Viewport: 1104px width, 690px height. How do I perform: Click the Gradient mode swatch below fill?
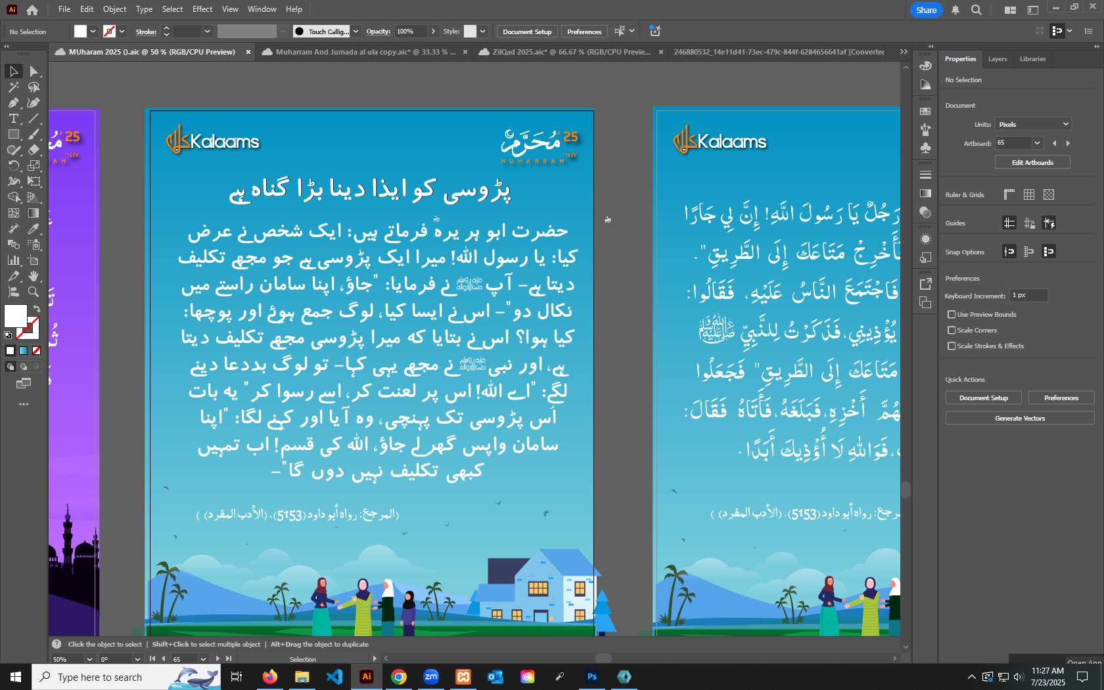coord(23,351)
